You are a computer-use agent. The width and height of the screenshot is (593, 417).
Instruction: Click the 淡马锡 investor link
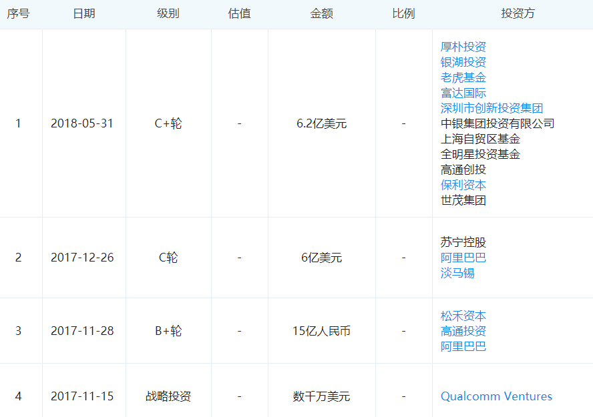coord(457,273)
